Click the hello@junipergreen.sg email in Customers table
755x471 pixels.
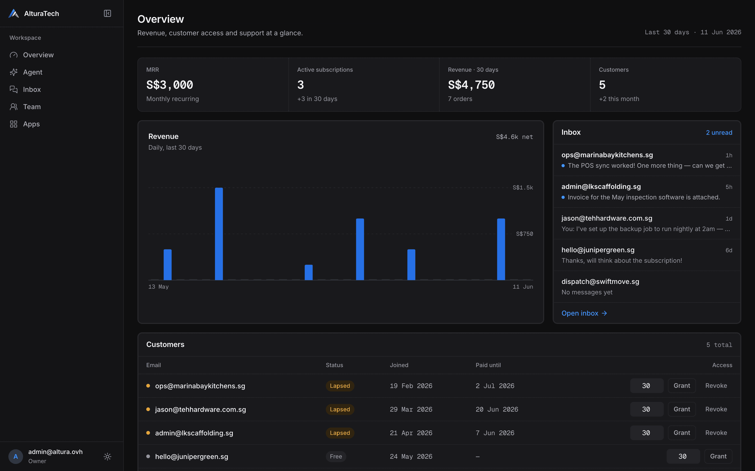pos(192,456)
